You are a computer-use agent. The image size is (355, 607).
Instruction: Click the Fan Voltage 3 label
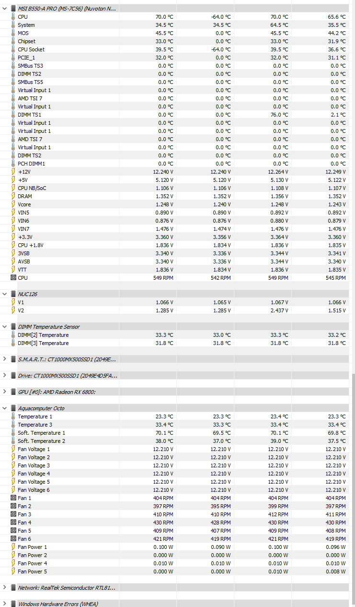click(x=34, y=465)
